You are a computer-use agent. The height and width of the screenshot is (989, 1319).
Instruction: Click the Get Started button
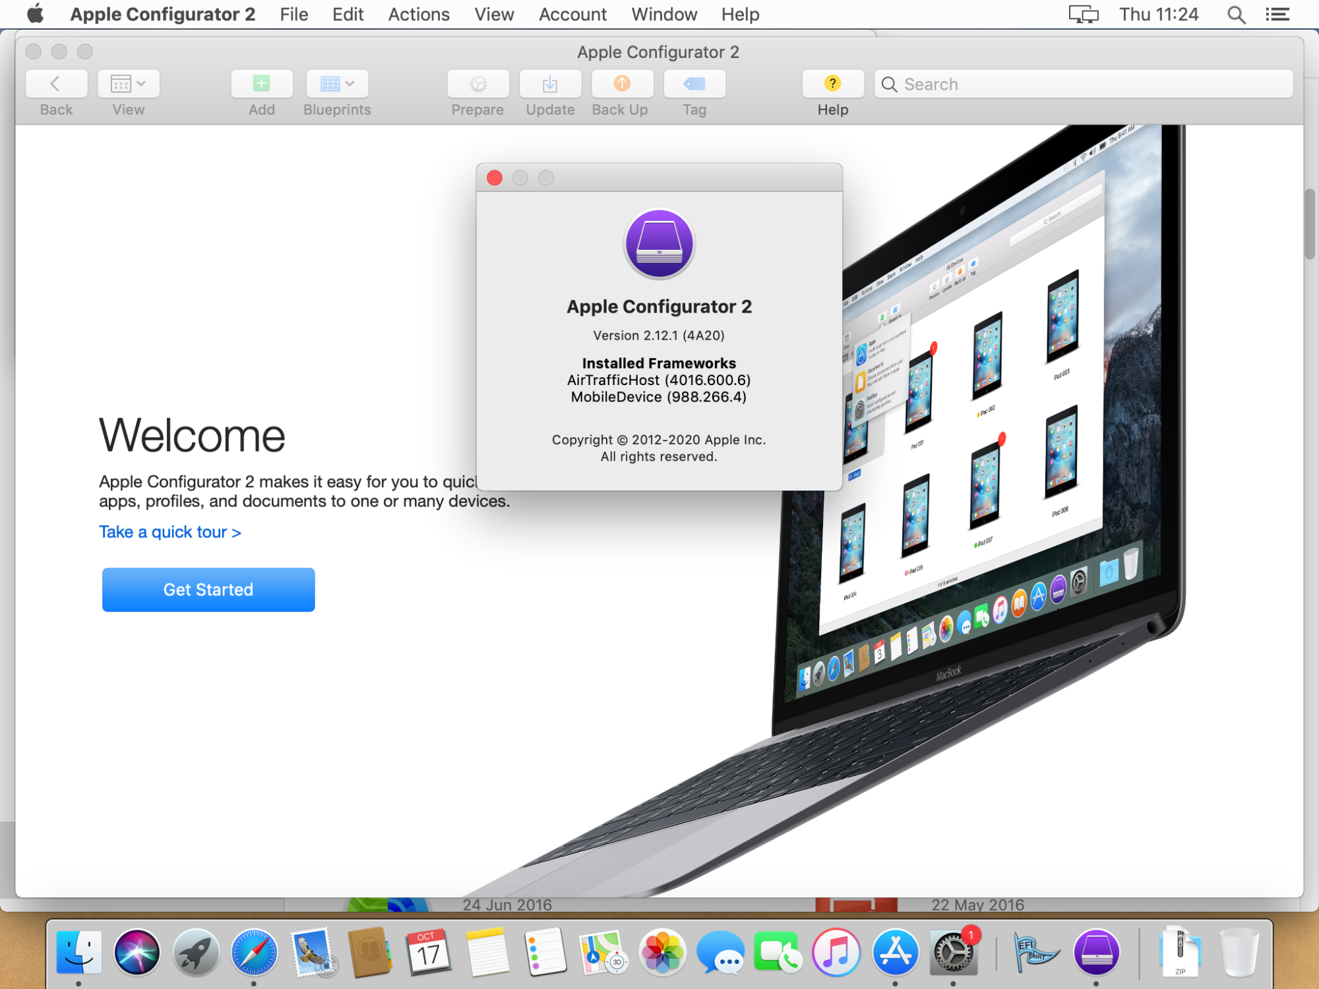(208, 589)
